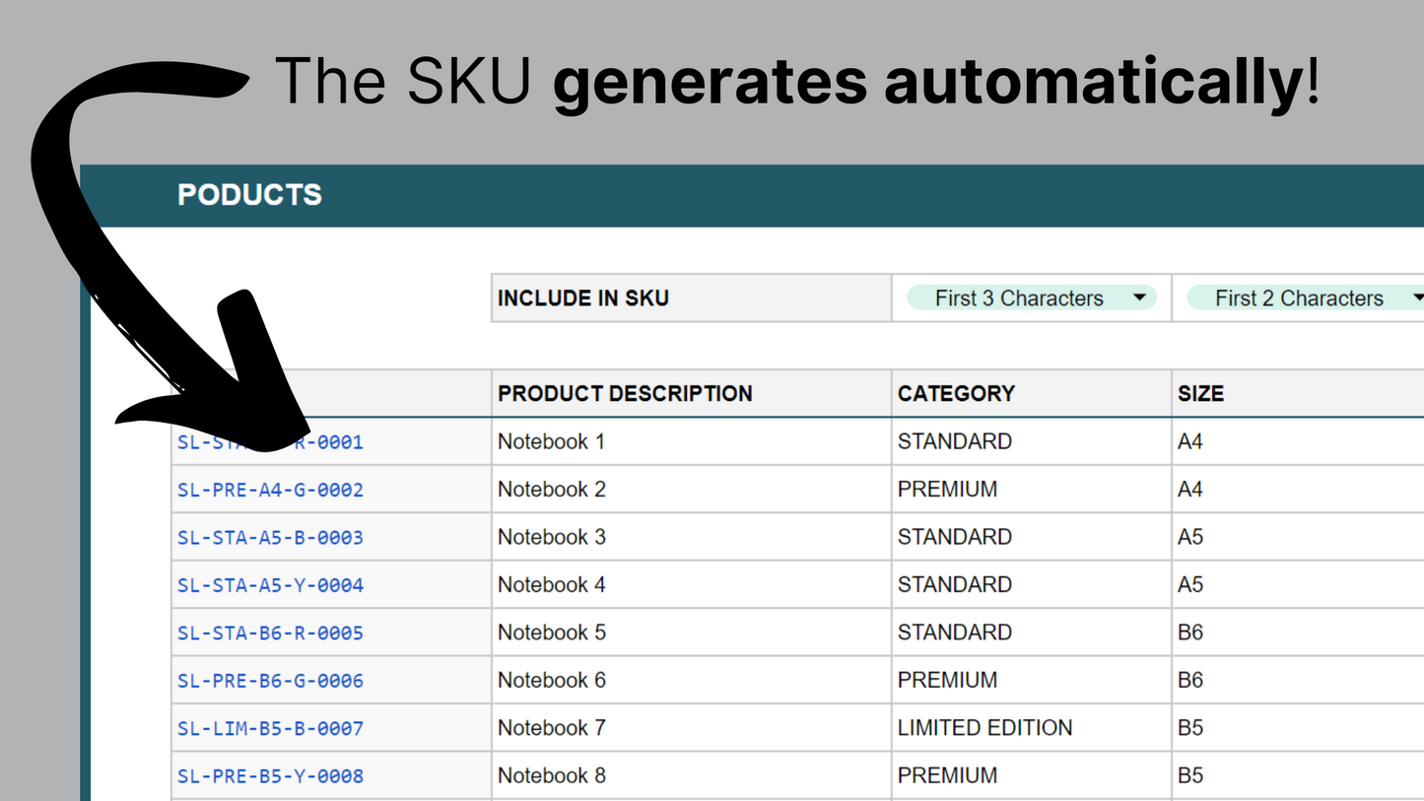Open SKU SL-STA-A5-B-0003
This screenshot has height=801, width=1424.
pos(270,537)
